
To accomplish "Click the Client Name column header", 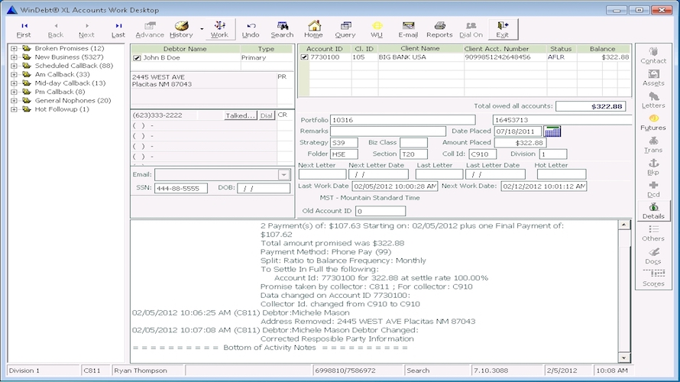I will tap(419, 49).
